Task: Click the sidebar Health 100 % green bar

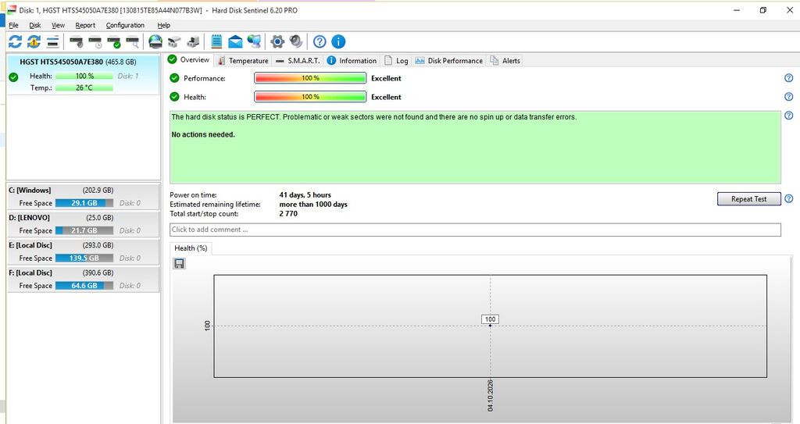Action: (x=84, y=76)
